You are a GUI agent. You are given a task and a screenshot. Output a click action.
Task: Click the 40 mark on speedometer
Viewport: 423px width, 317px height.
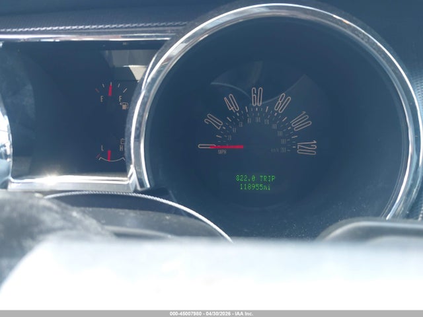(x=232, y=104)
